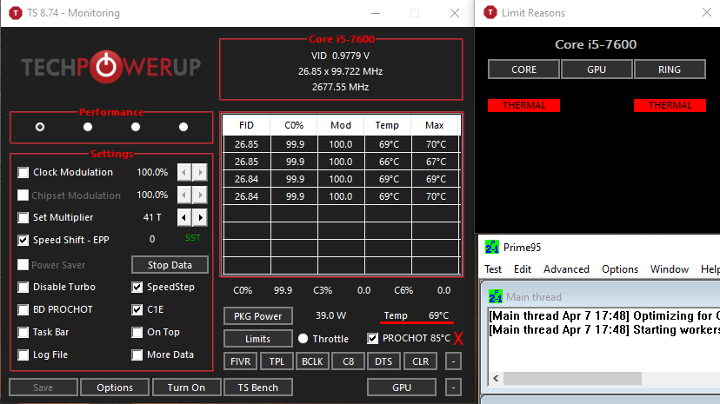Screen dimensions: 720x404
Task: Uncheck the SpeedStep option
Action: (137, 287)
